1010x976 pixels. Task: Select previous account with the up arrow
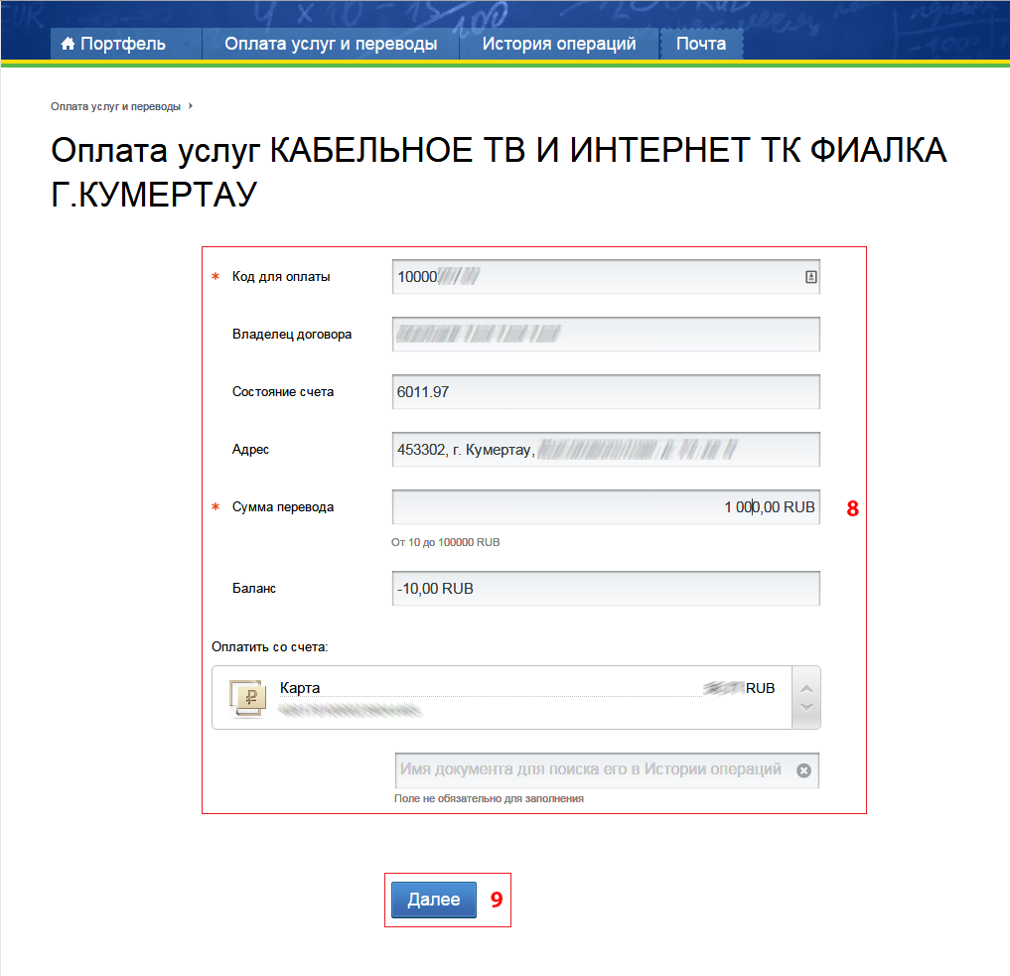point(806,689)
